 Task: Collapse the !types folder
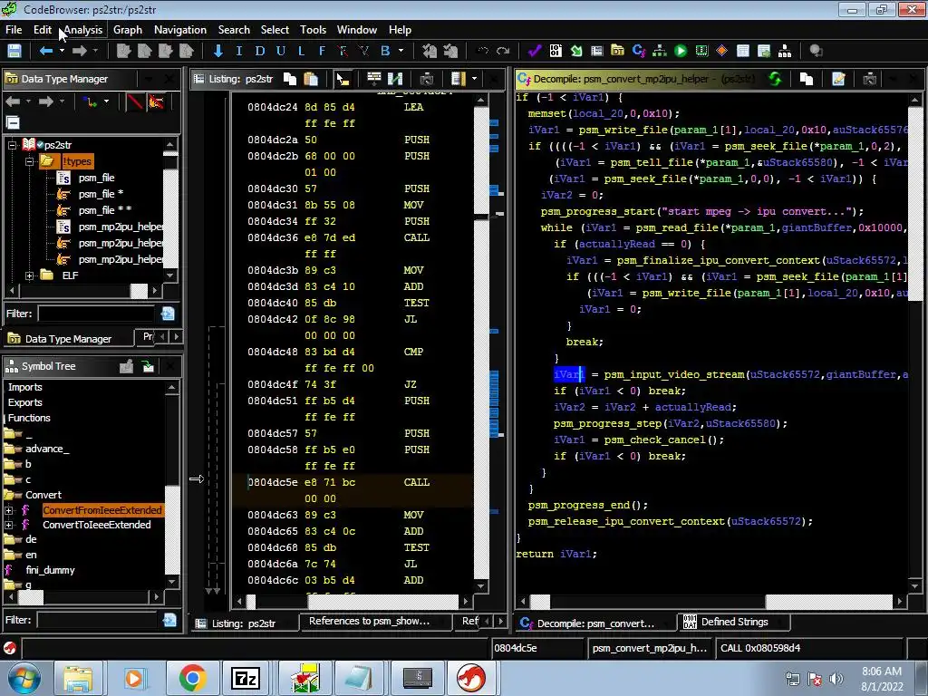[29, 161]
